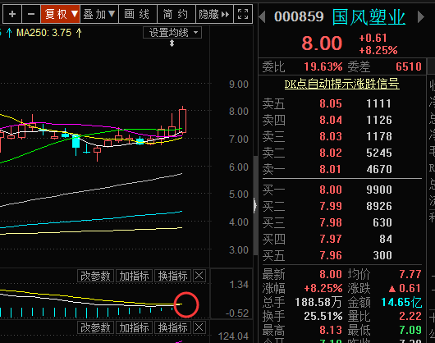Image resolution: width=435 pixels, height=343 pixels.
Task: Select 买二 price 7.99
Action: [x=331, y=206]
